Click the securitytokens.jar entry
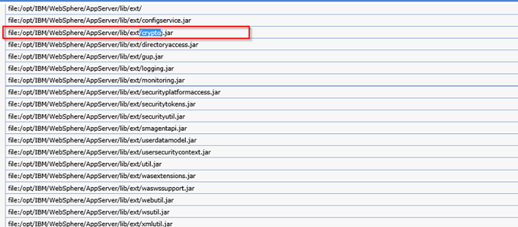The width and height of the screenshot is (518, 227). pyautogui.click(x=262, y=105)
